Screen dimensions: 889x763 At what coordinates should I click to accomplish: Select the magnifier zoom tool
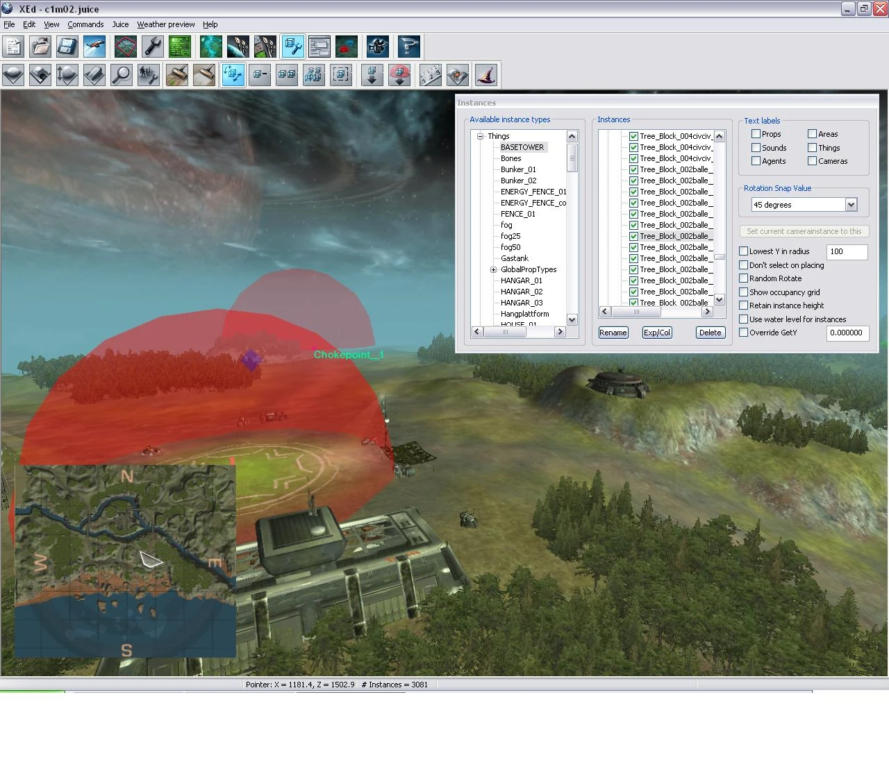(121, 75)
